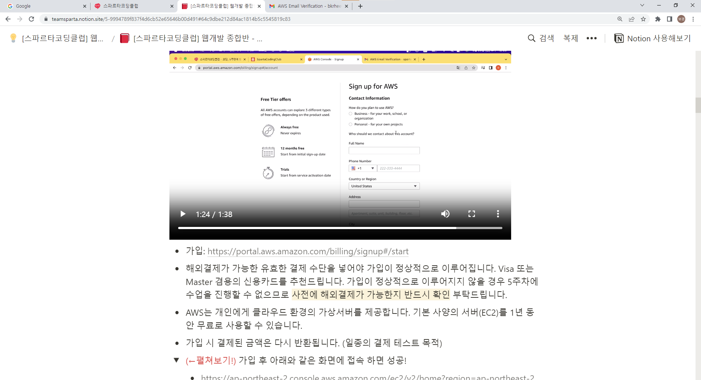Bookmark this page with the star

643,19
